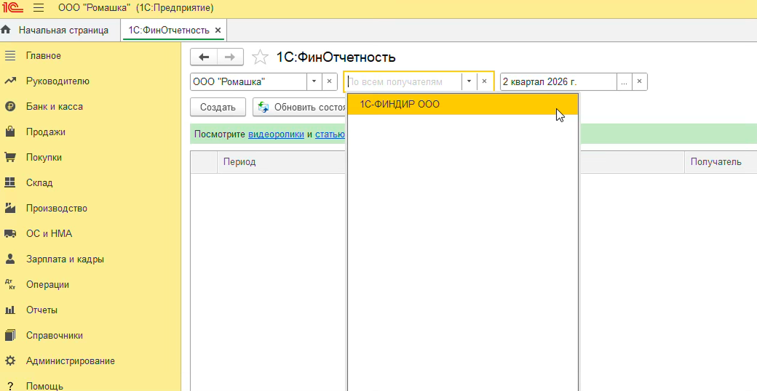This screenshot has width=757, height=391.
Task: Open the Помощь menu section
Action: pyautogui.click(x=44, y=386)
